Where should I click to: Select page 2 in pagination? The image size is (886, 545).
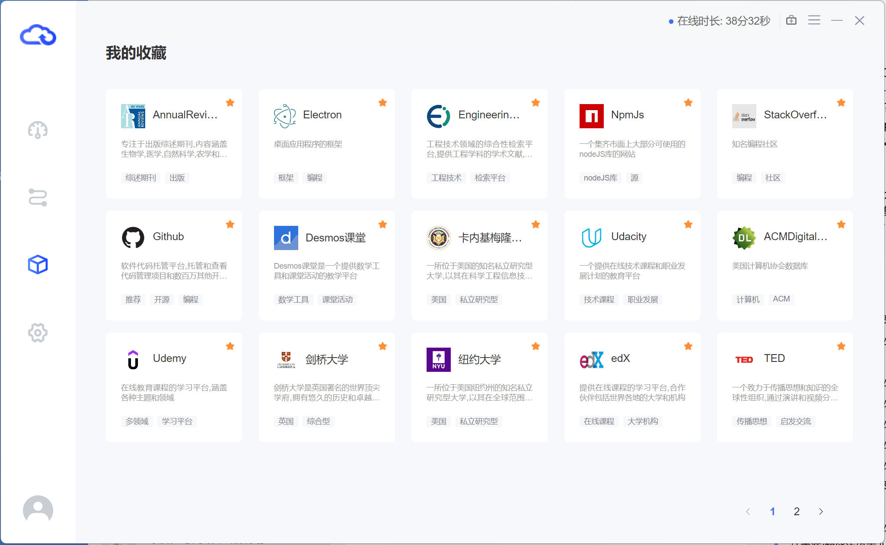pos(797,511)
